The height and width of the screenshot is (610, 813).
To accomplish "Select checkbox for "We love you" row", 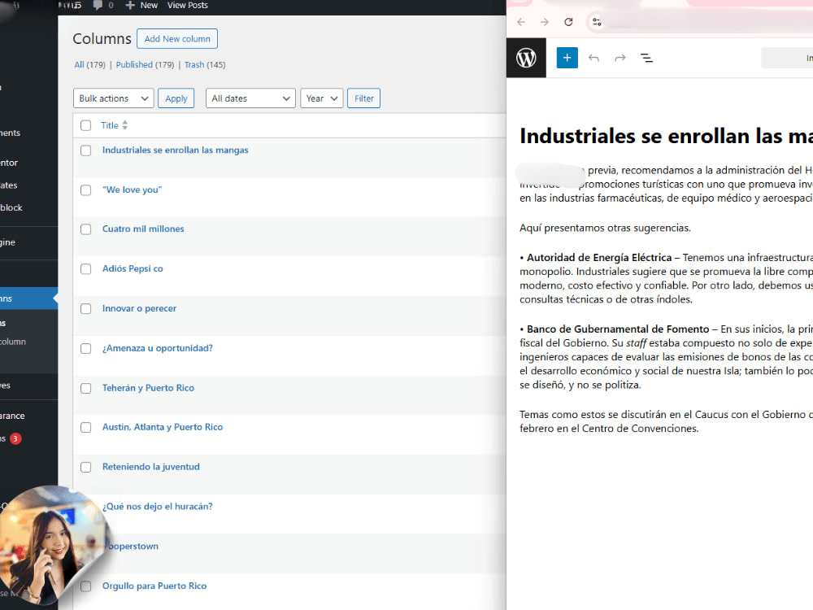I will 86,190.
